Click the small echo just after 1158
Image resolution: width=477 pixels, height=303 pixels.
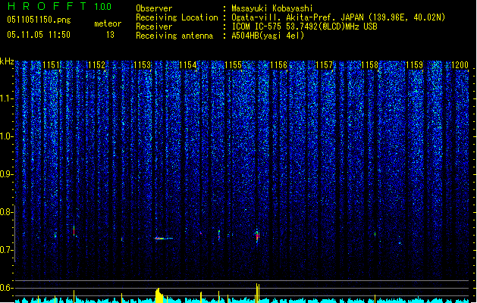click(x=375, y=234)
